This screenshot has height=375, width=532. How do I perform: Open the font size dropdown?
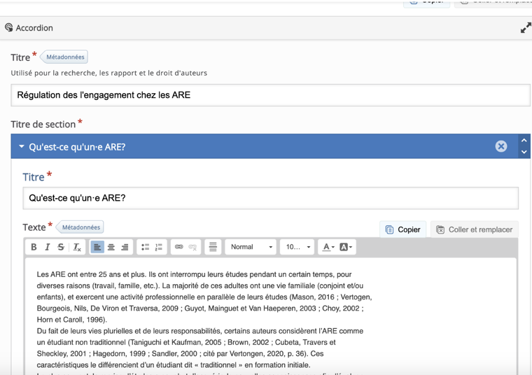[298, 247]
